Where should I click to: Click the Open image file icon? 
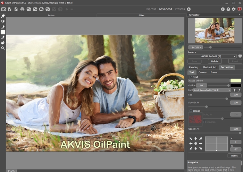coord(10,9)
